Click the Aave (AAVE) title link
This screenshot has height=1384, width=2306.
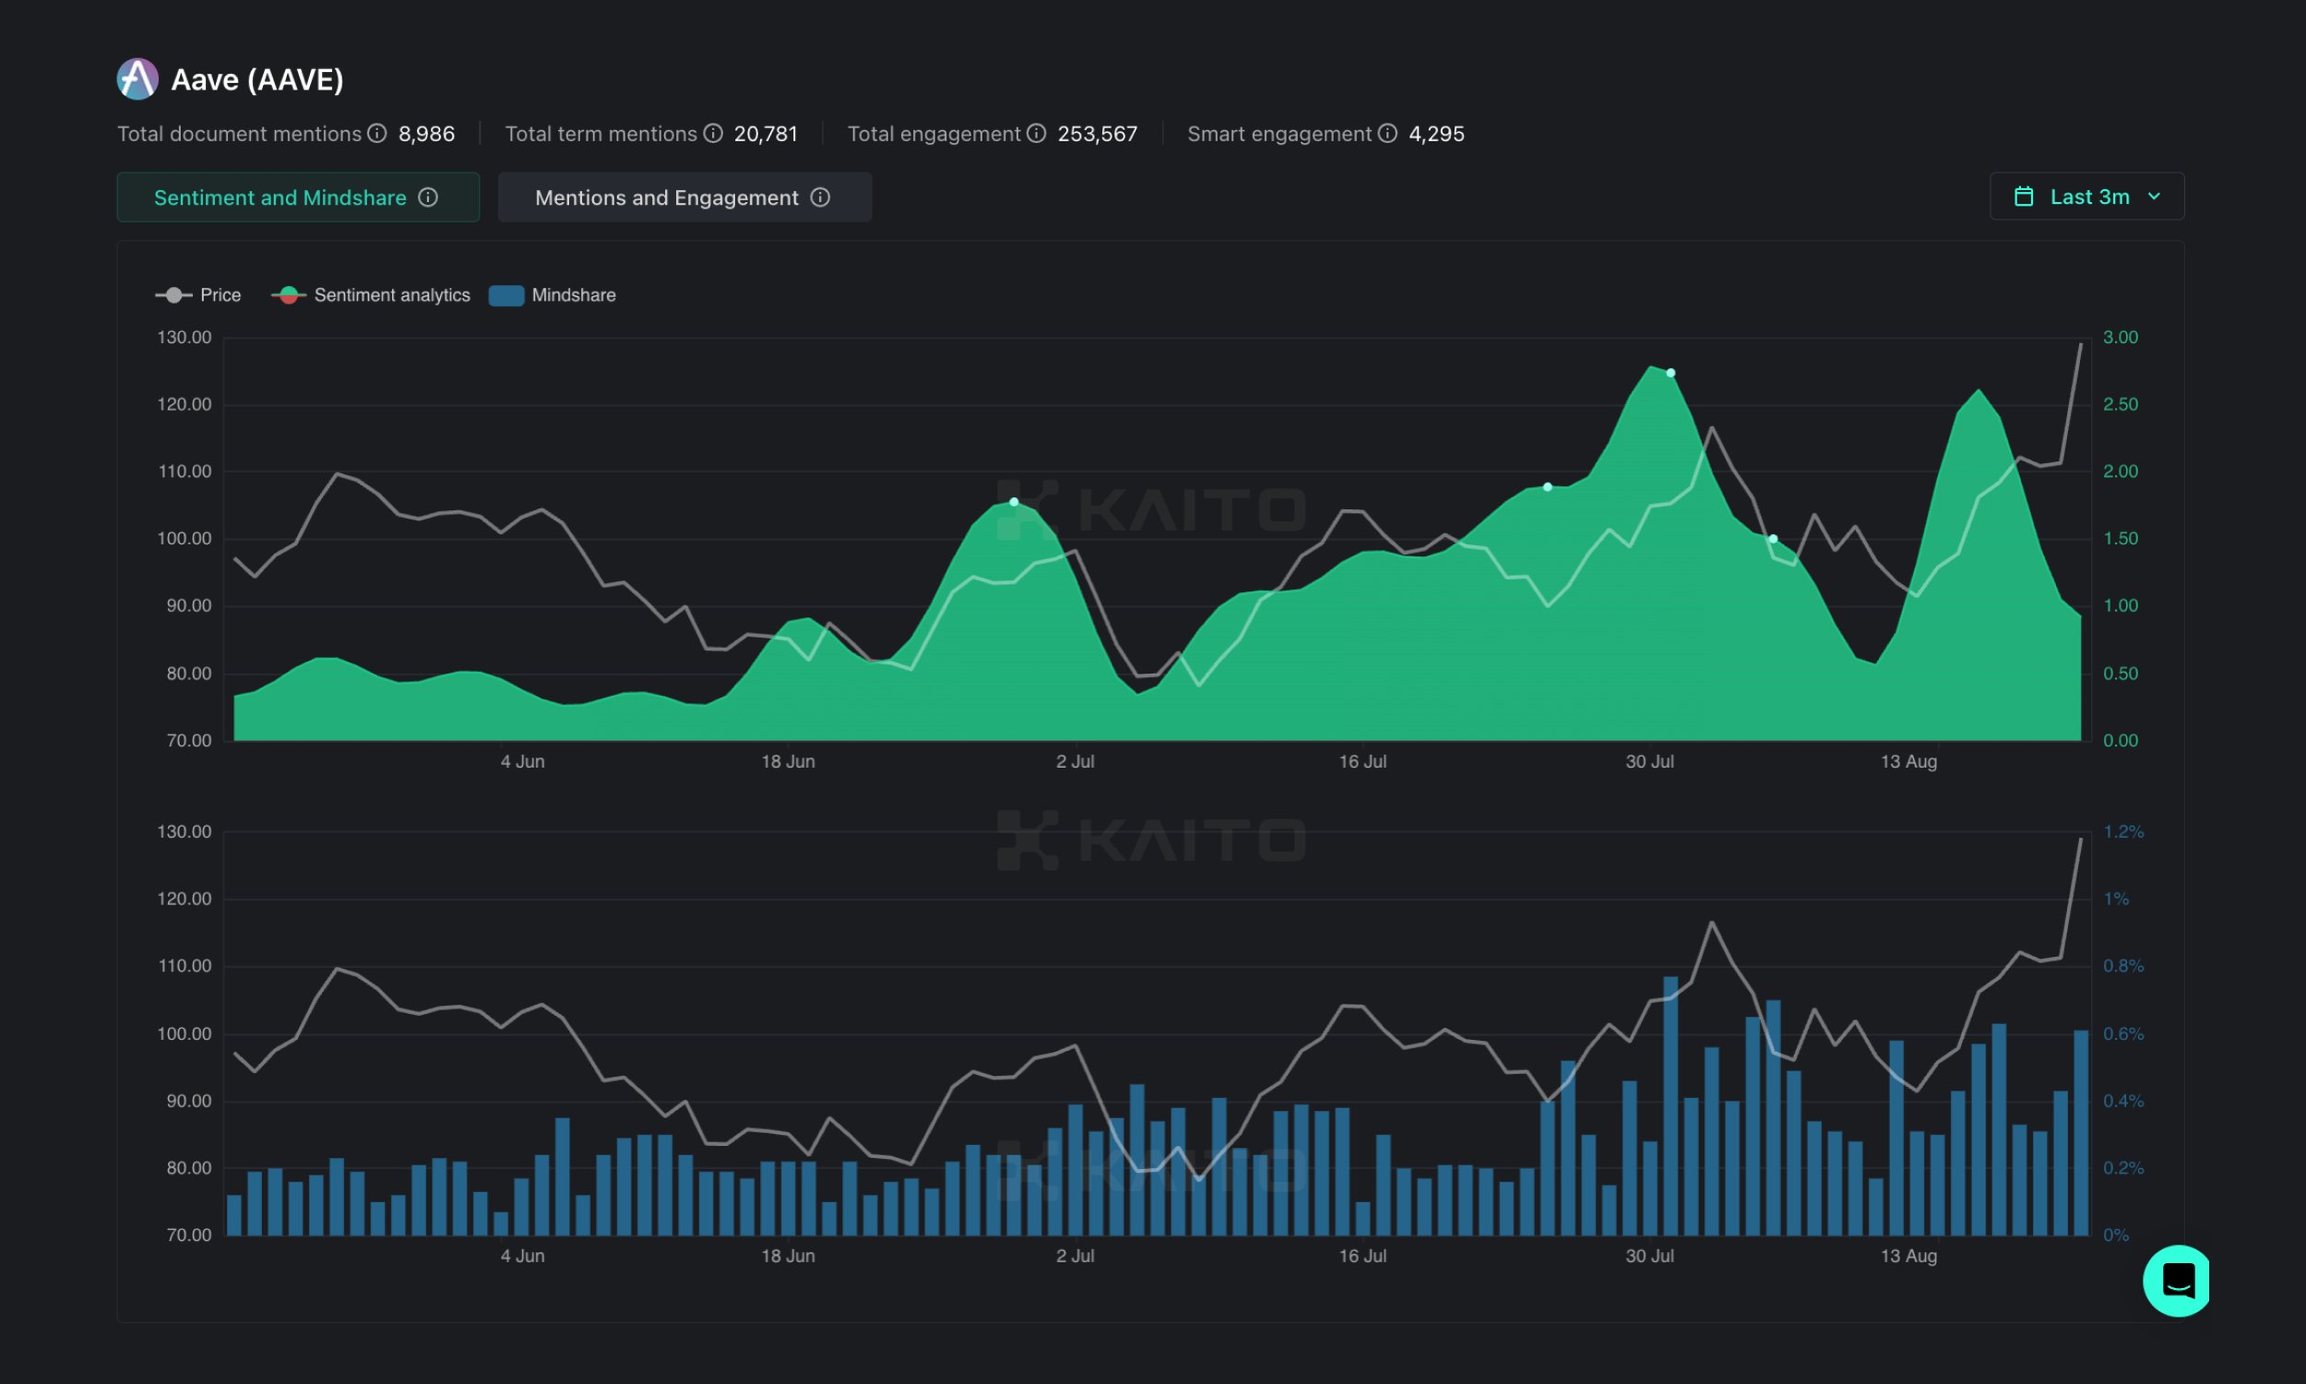257,78
